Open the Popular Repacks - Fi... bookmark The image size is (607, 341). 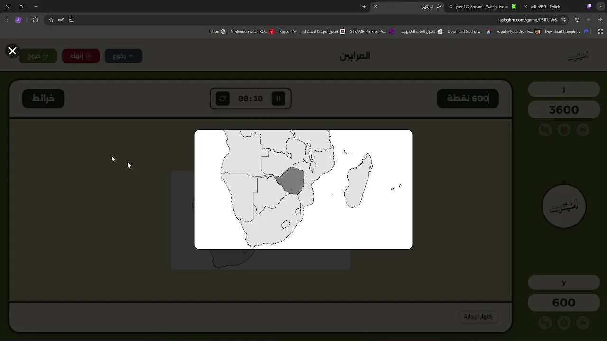[x=518, y=32]
